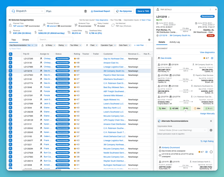Click the trash delete icon in toolbar
Viewport: 224px width, 177px height.
click(86, 11)
